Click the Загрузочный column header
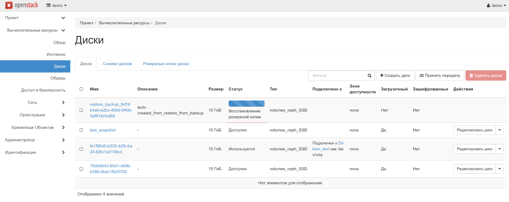The width and height of the screenshot is (509, 202). [394, 89]
